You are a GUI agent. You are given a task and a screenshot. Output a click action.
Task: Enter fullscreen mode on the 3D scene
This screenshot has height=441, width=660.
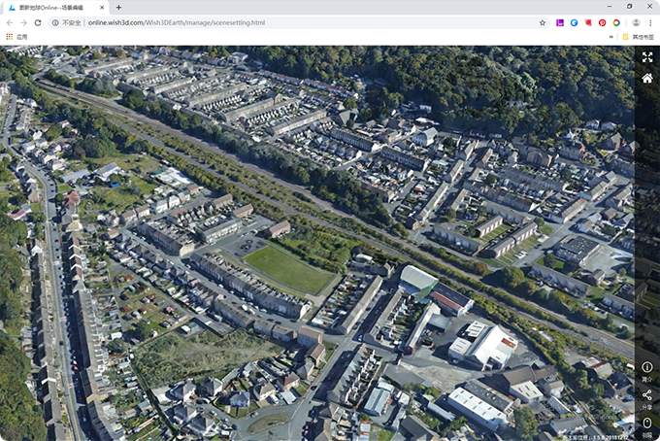[647, 57]
